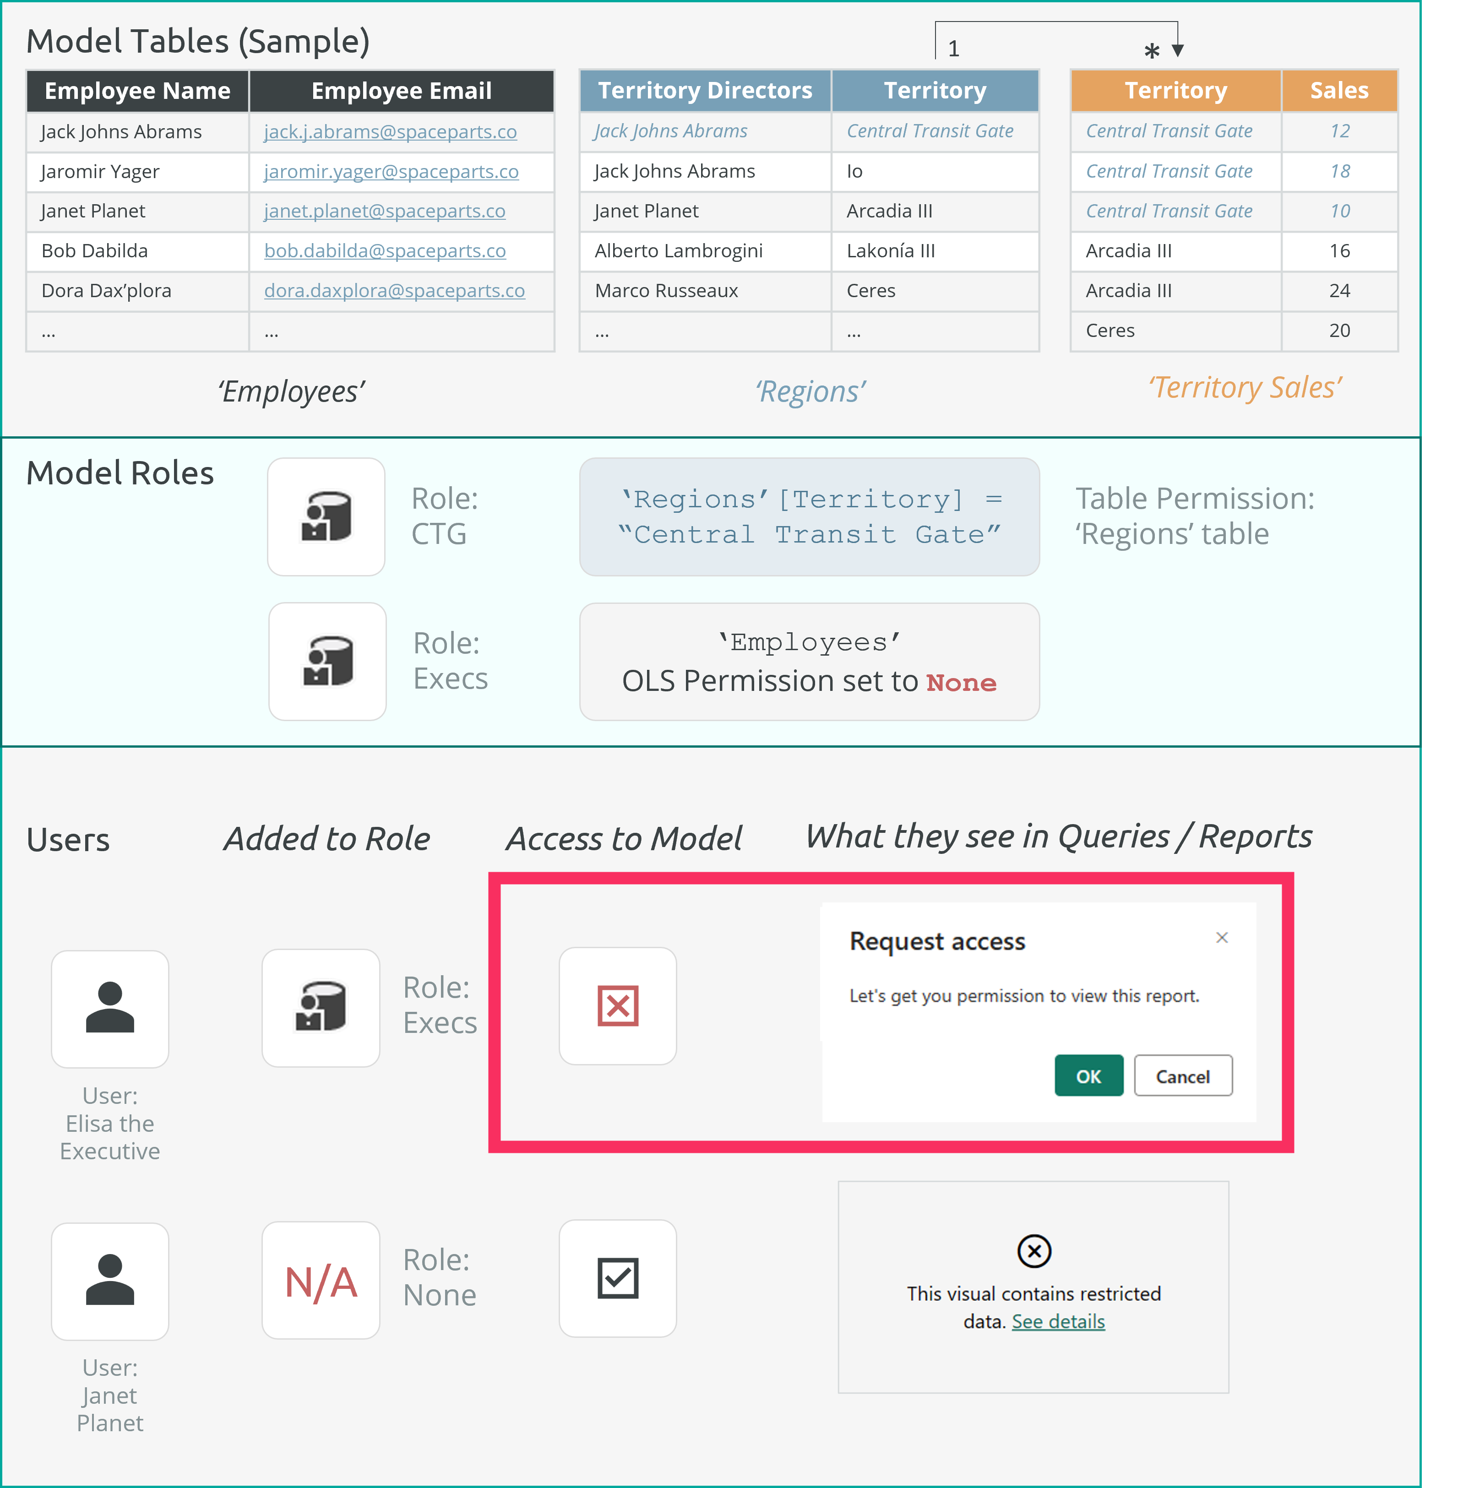
Task: Open dora.daxplora@spaceparts.co email link
Action: [394, 290]
